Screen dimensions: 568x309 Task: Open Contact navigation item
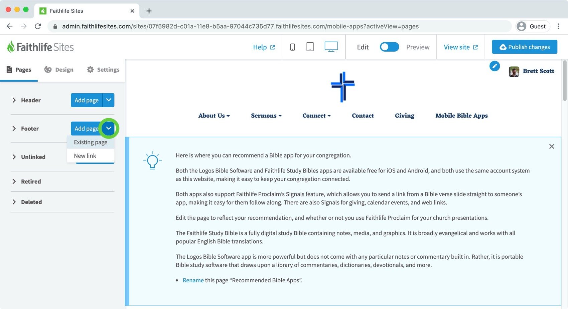tap(363, 116)
